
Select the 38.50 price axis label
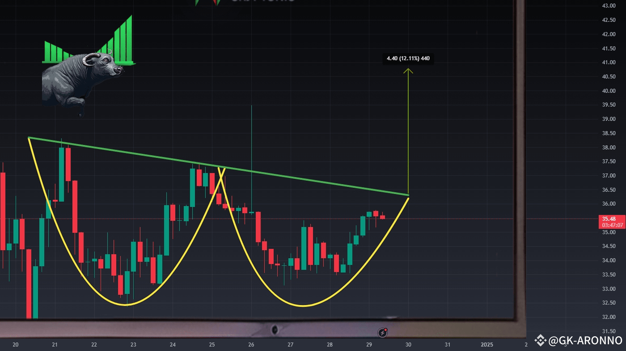608,133
